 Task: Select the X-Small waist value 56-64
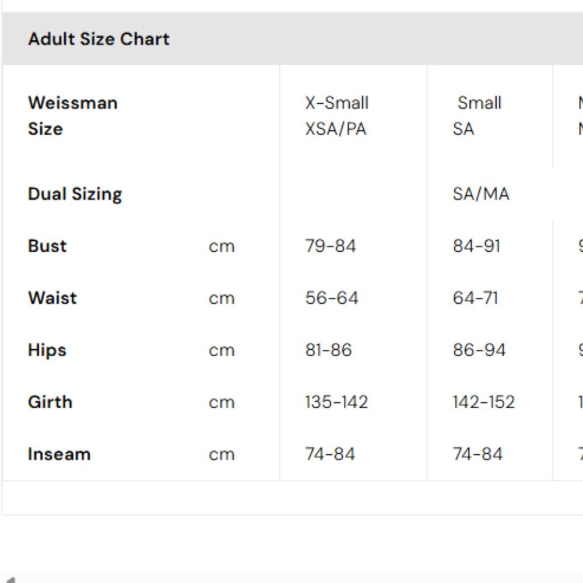(331, 298)
